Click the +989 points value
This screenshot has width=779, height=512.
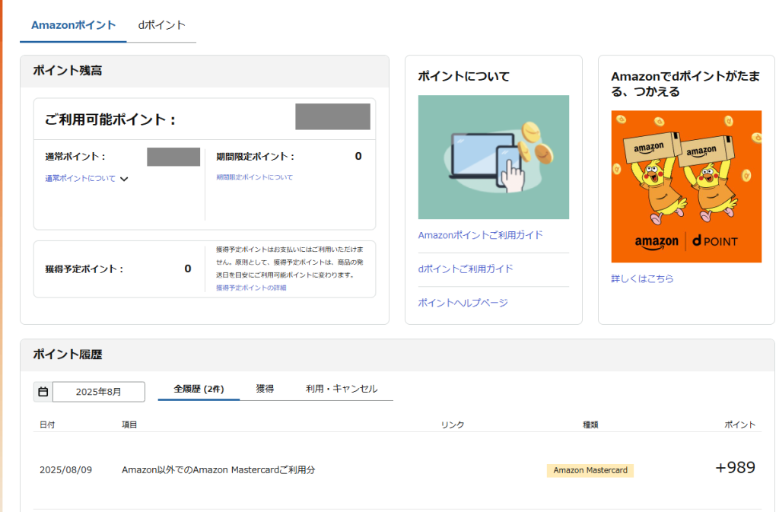click(735, 468)
